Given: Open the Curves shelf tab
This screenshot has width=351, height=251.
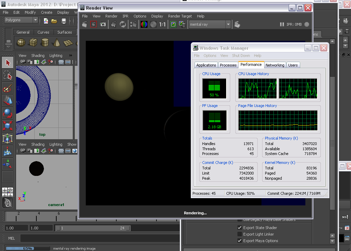Looking at the screenshot, I should (x=43, y=32).
